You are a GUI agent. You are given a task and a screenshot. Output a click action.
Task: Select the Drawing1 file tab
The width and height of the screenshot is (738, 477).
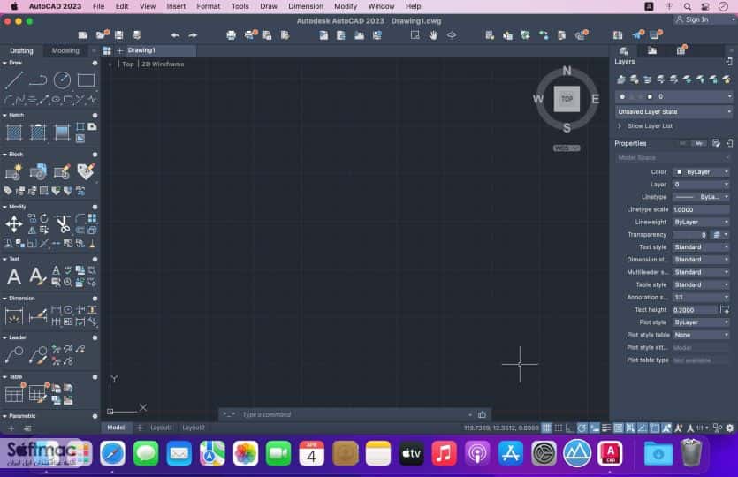pyautogui.click(x=160, y=50)
